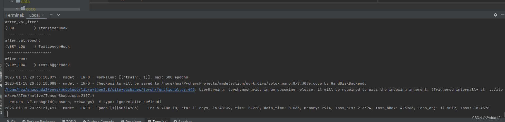Click the 'after_run:' terminal line

click(x=16, y=59)
